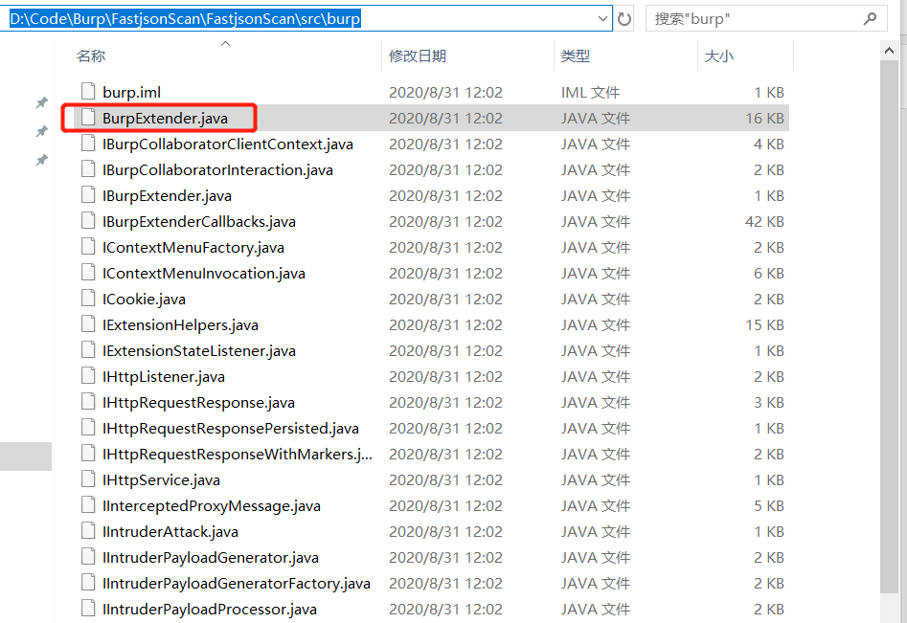The height and width of the screenshot is (623, 907).
Task: Refresh the current folder
Action: coord(624,17)
